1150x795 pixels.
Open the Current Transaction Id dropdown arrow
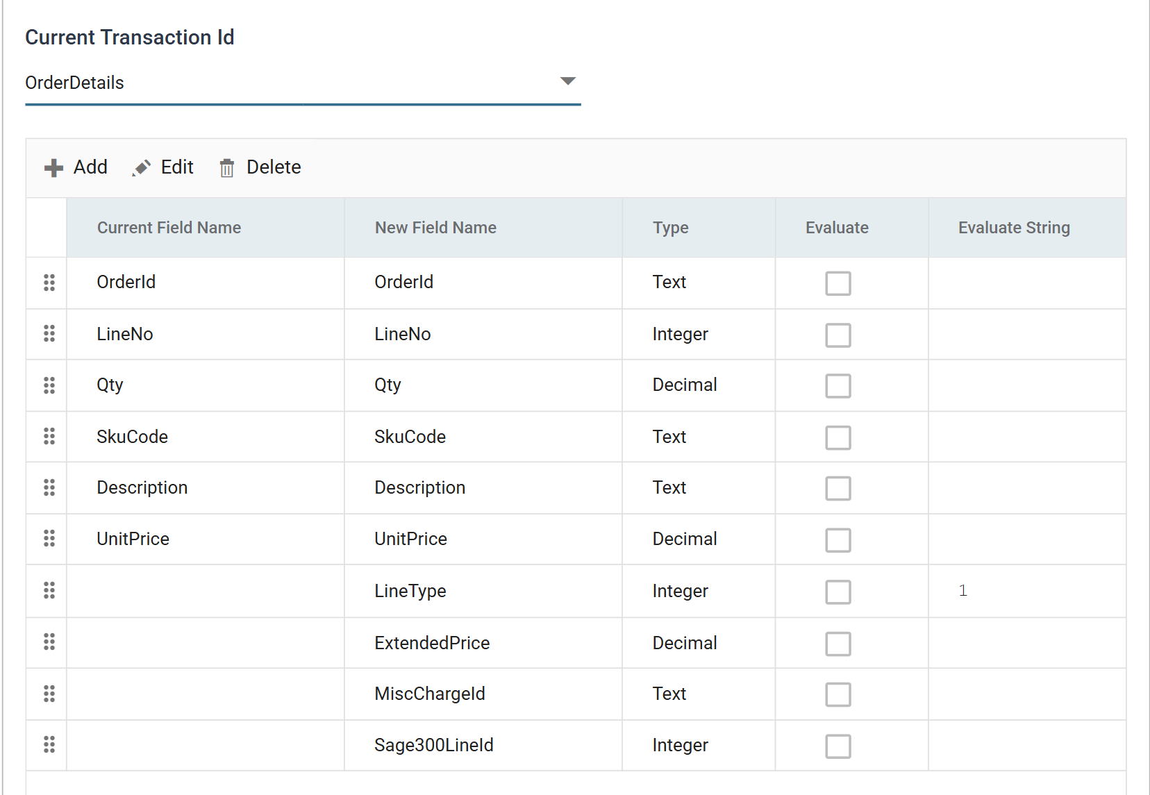(x=568, y=81)
